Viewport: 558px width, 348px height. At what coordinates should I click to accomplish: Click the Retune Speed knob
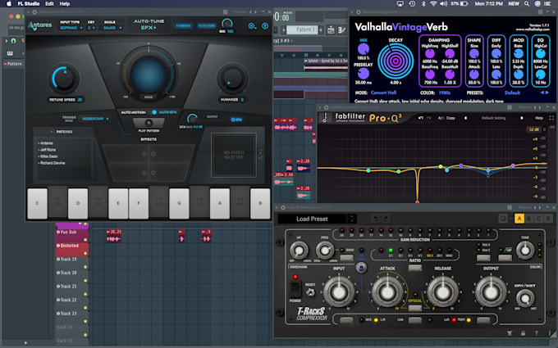[x=64, y=79]
